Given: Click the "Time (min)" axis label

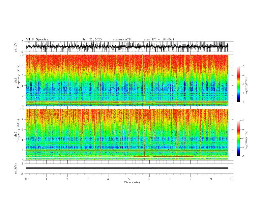Looking at the screenshot, I should pyautogui.click(x=132, y=182).
